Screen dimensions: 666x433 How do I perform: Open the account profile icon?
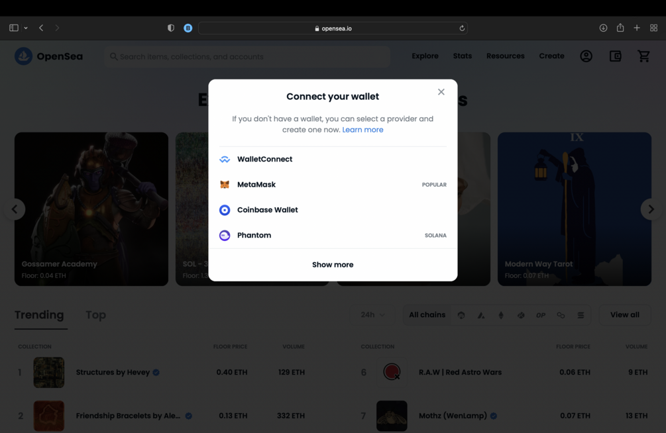pos(586,56)
